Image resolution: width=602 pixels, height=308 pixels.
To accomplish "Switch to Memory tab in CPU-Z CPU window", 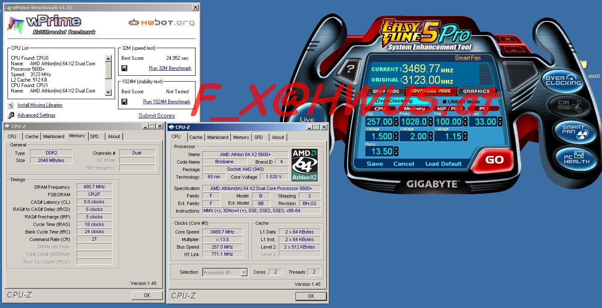I will (x=241, y=137).
